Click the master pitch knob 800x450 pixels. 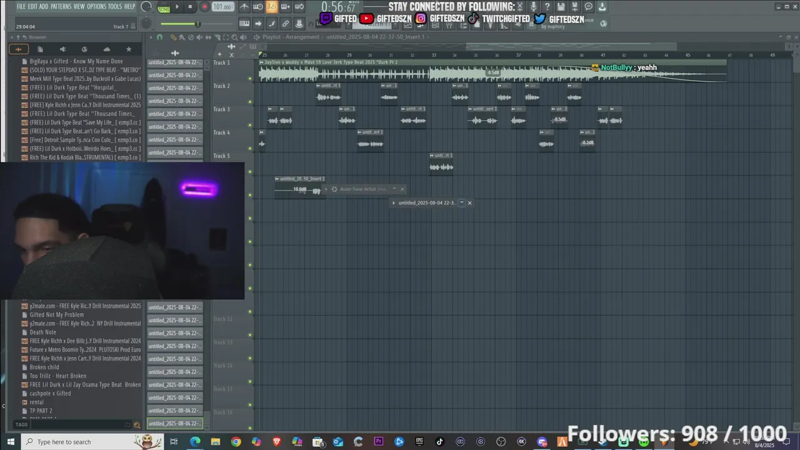coord(146,24)
